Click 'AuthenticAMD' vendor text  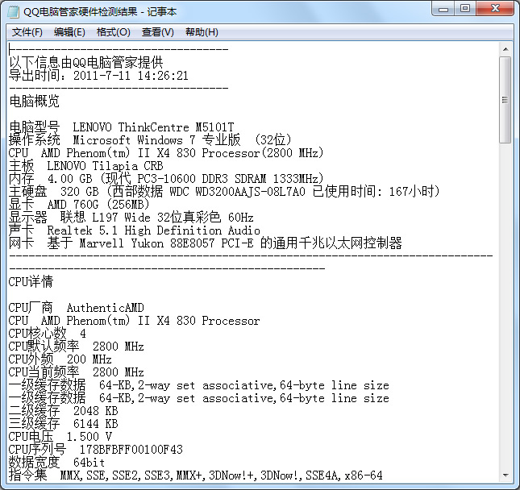[105, 308]
